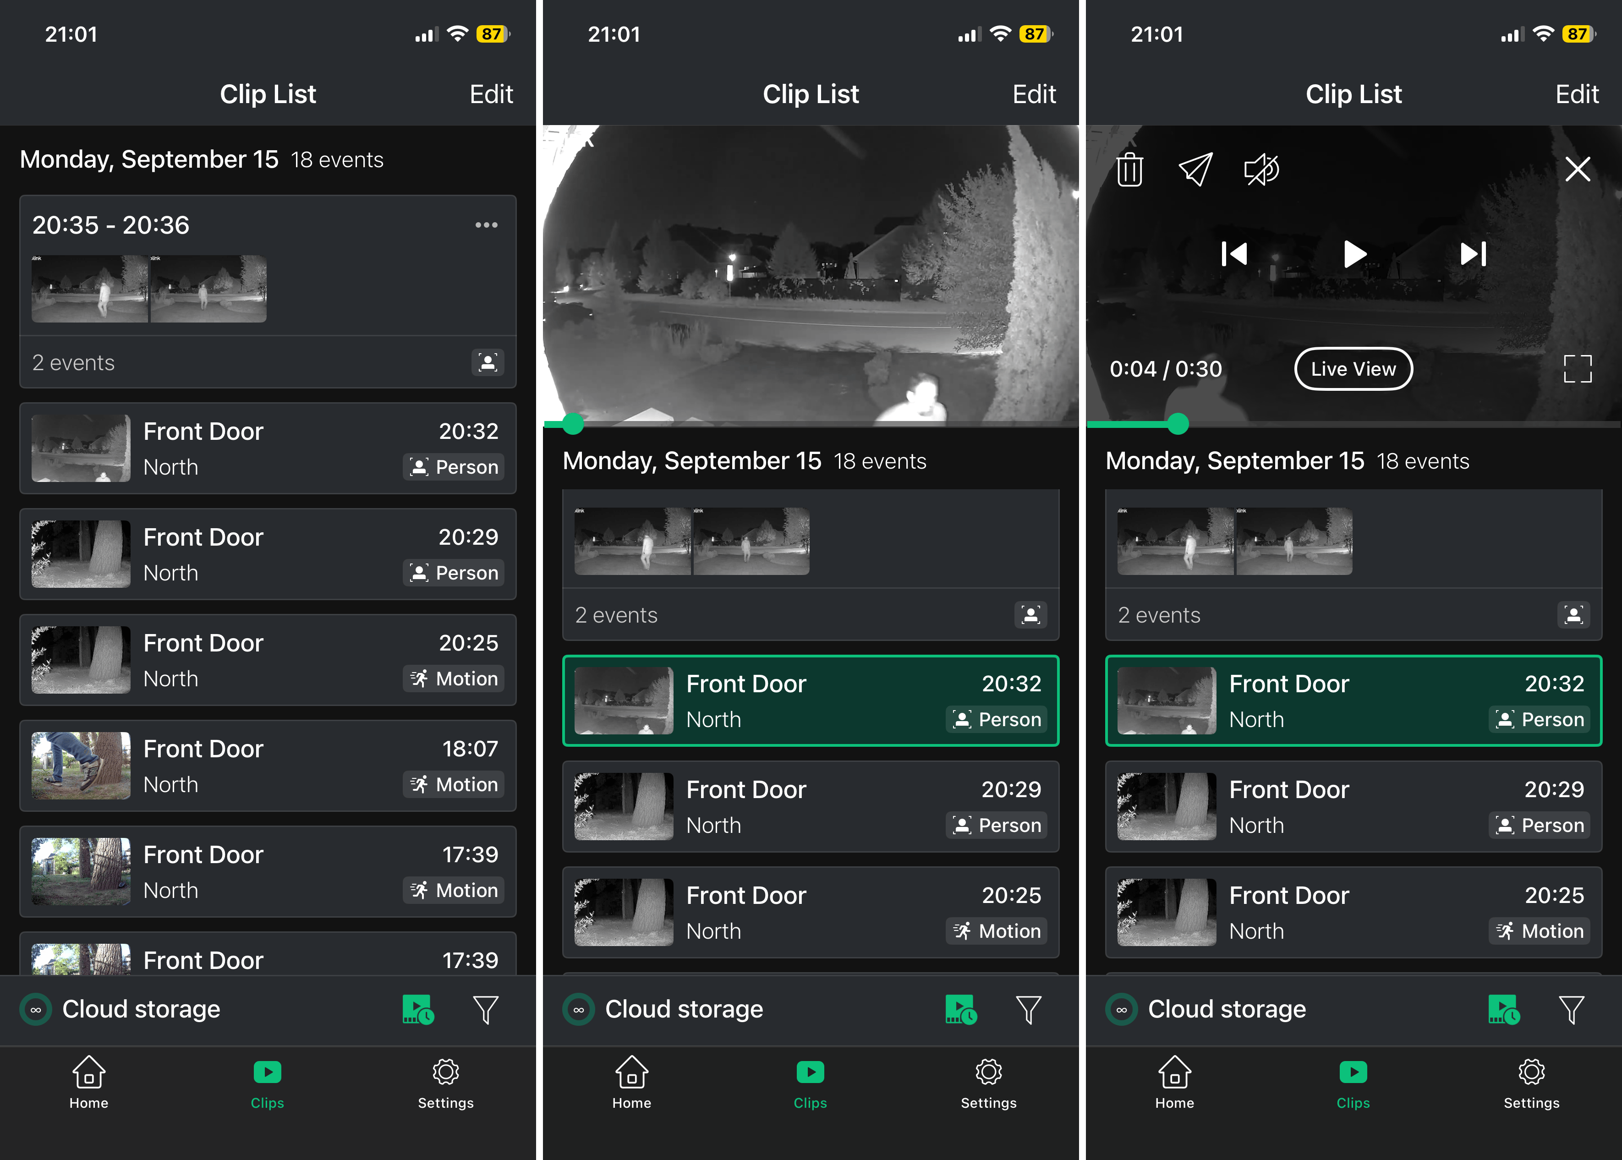Image resolution: width=1622 pixels, height=1160 pixels.
Task: Skip to the next clip in the player
Action: click(1474, 253)
